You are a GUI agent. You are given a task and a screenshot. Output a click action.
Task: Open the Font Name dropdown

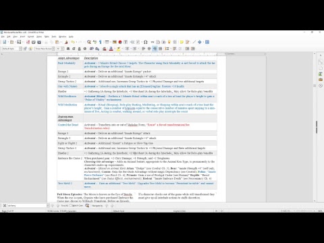[x=53, y=49]
